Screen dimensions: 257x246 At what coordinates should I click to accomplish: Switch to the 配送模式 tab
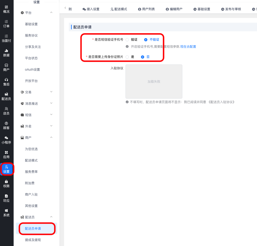[x=119, y=9]
